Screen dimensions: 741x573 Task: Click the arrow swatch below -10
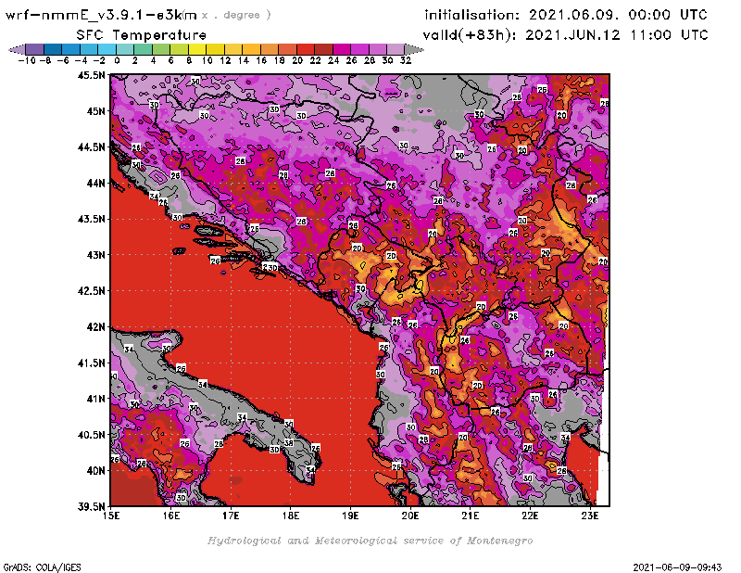[18, 49]
